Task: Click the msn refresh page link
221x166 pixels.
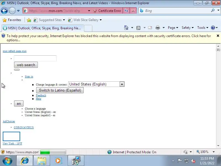Action: point(15,51)
